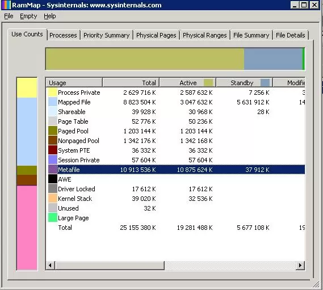Sort by the Standby column header
This screenshot has width=323, height=290.
[245, 83]
